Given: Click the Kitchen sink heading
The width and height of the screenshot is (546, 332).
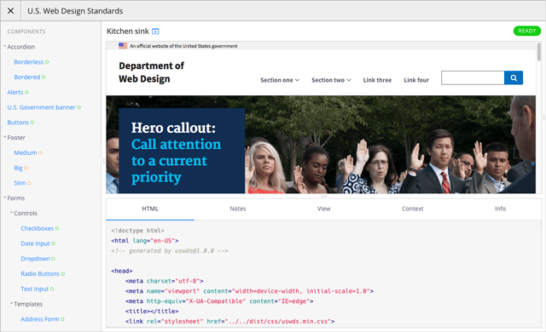Looking at the screenshot, I should pyautogui.click(x=128, y=31).
